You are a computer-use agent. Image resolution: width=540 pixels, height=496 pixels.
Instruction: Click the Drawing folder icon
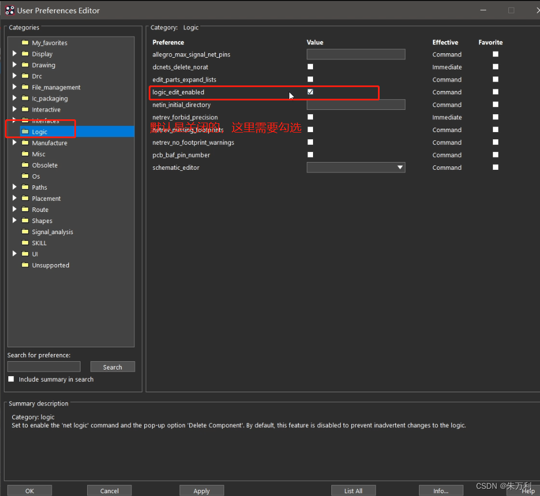(25, 65)
